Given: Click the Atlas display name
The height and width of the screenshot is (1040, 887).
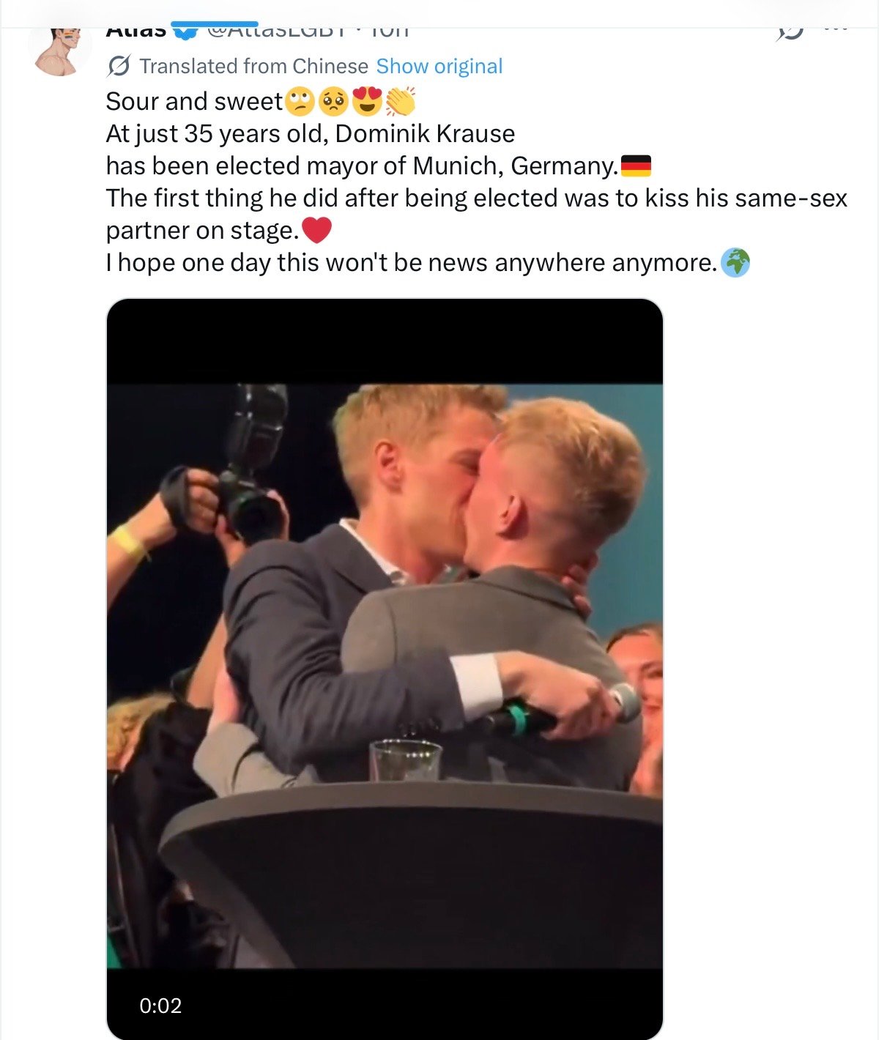Looking at the screenshot, I should [x=136, y=31].
